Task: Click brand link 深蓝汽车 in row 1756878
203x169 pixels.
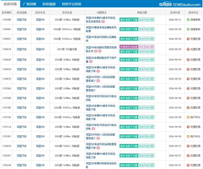Action: tap(22, 146)
